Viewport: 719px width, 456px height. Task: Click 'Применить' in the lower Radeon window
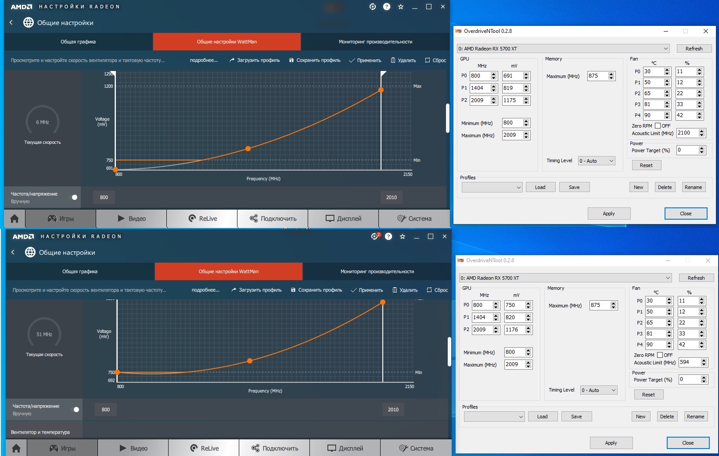coord(367,290)
